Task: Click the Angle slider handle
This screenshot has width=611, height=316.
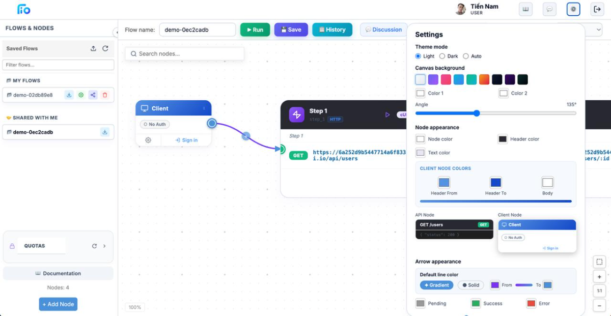Action: 477,113
